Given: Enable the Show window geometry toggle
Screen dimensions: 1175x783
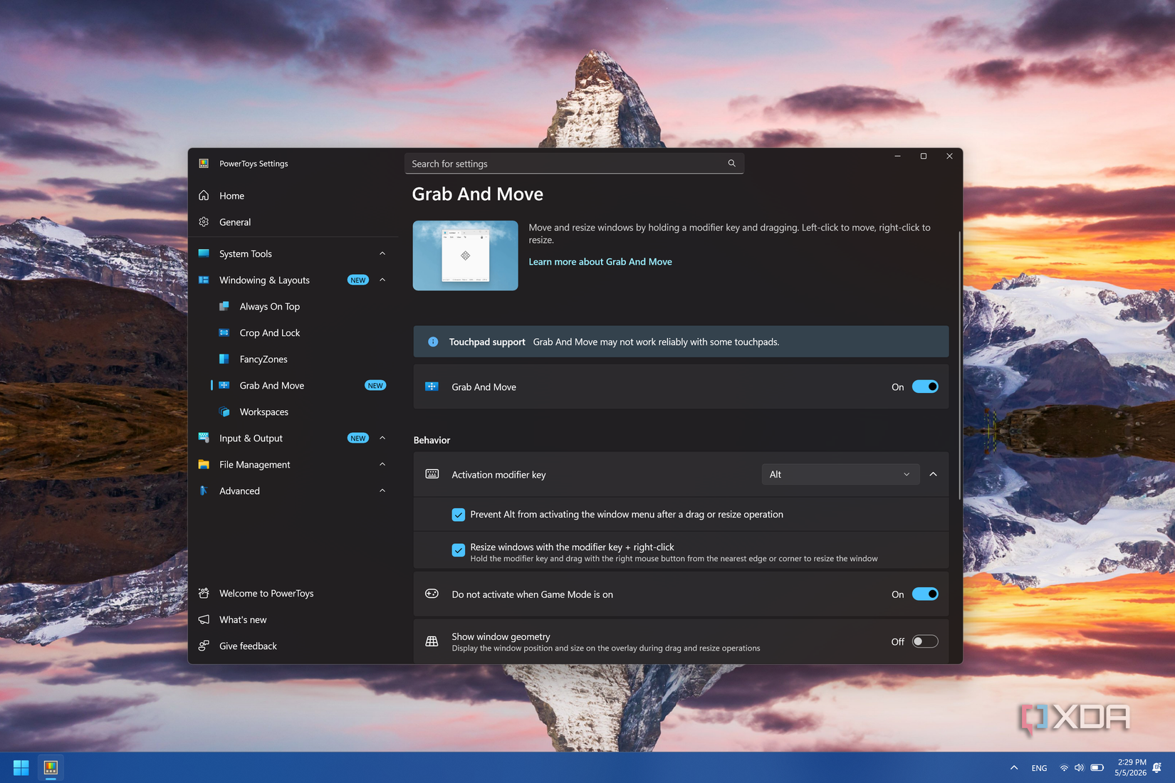Looking at the screenshot, I should click(x=925, y=641).
